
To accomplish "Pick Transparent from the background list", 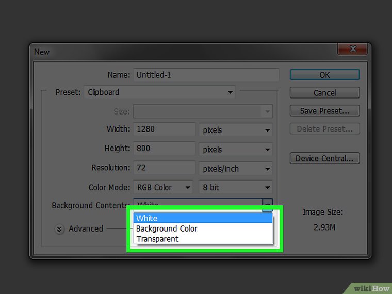I will point(202,239).
